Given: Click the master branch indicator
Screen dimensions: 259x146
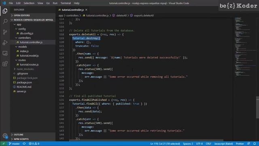Looking at the screenshot, I should pos(14,144).
